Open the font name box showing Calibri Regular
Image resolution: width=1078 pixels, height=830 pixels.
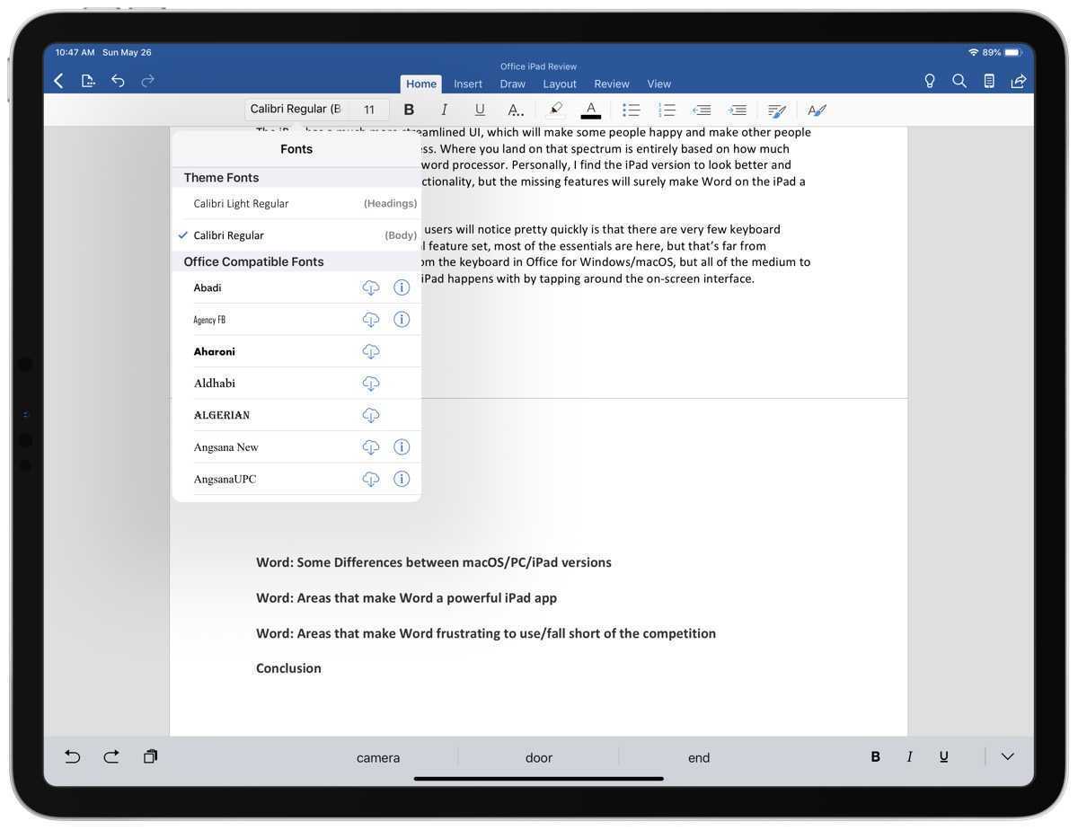(x=296, y=110)
